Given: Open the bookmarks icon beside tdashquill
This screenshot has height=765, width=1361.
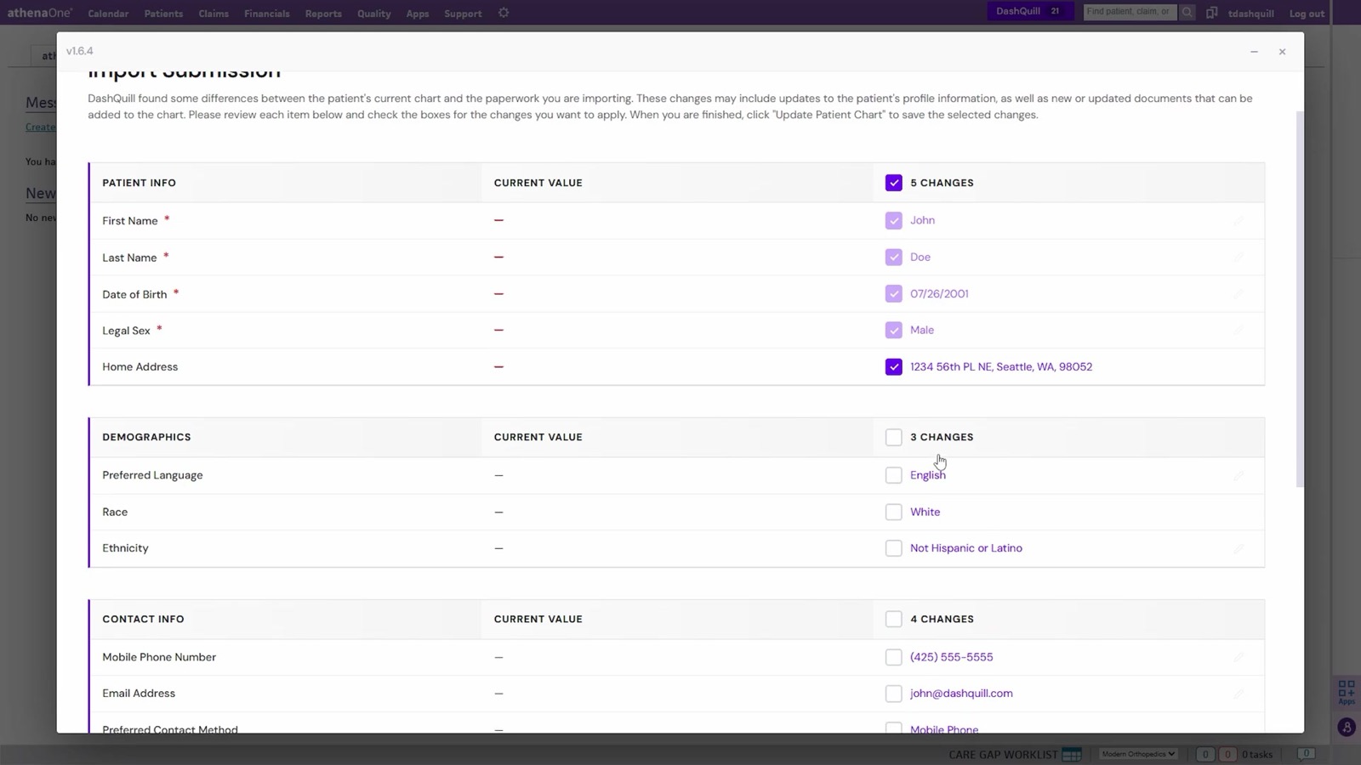Looking at the screenshot, I should click(x=1211, y=13).
